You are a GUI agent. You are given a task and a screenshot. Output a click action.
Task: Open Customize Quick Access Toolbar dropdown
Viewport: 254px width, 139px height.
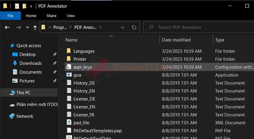[31, 6]
